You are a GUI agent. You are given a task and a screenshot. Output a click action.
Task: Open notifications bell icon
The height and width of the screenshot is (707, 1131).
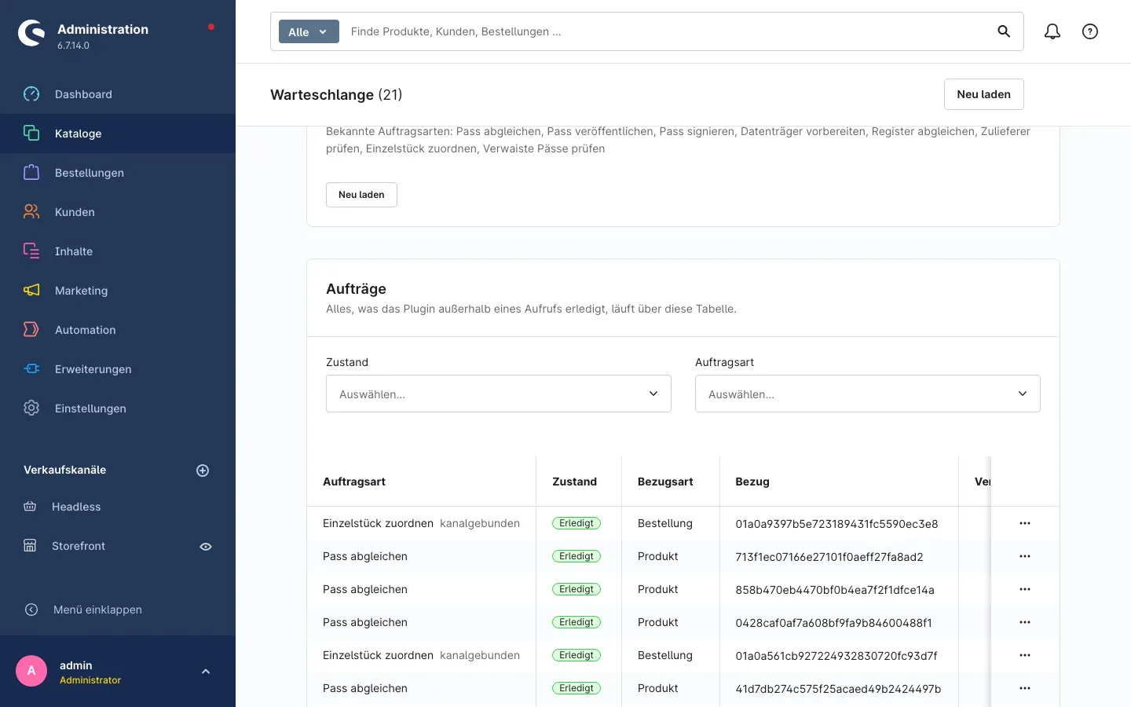[1052, 31]
